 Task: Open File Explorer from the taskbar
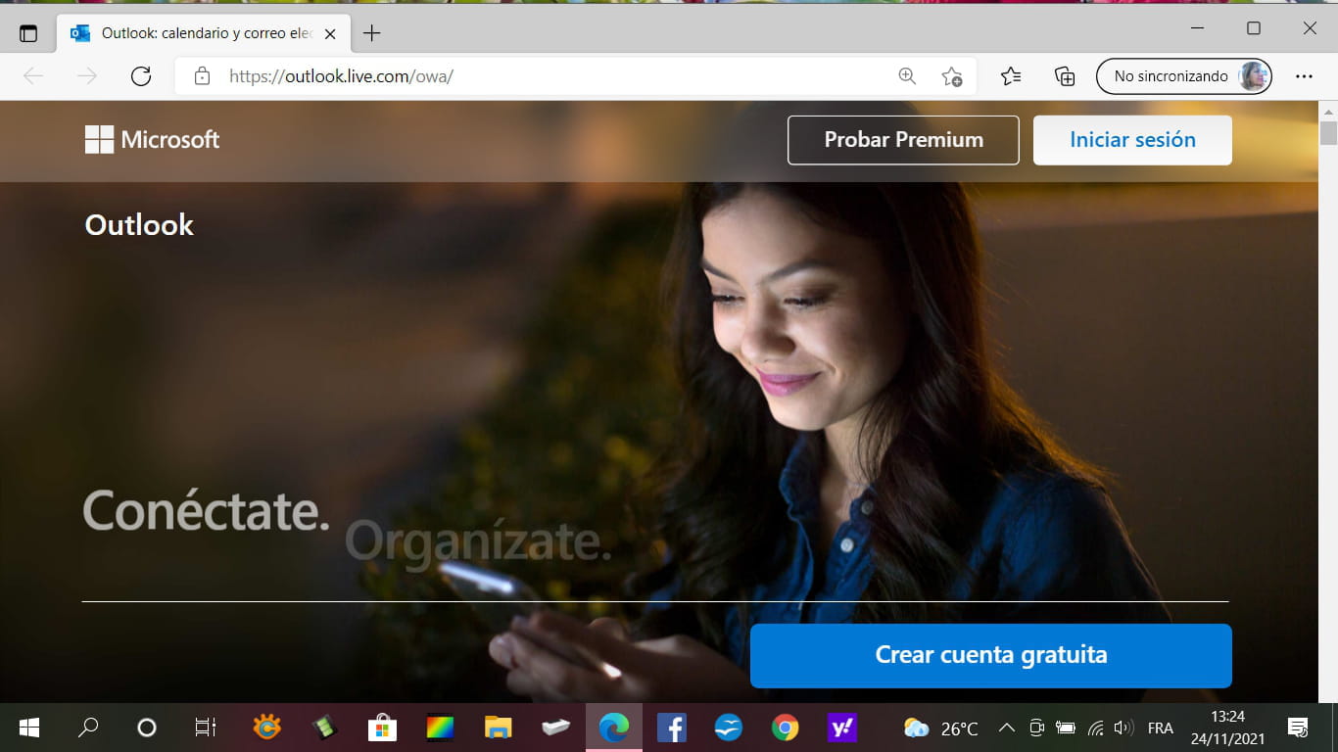coord(499,728)
